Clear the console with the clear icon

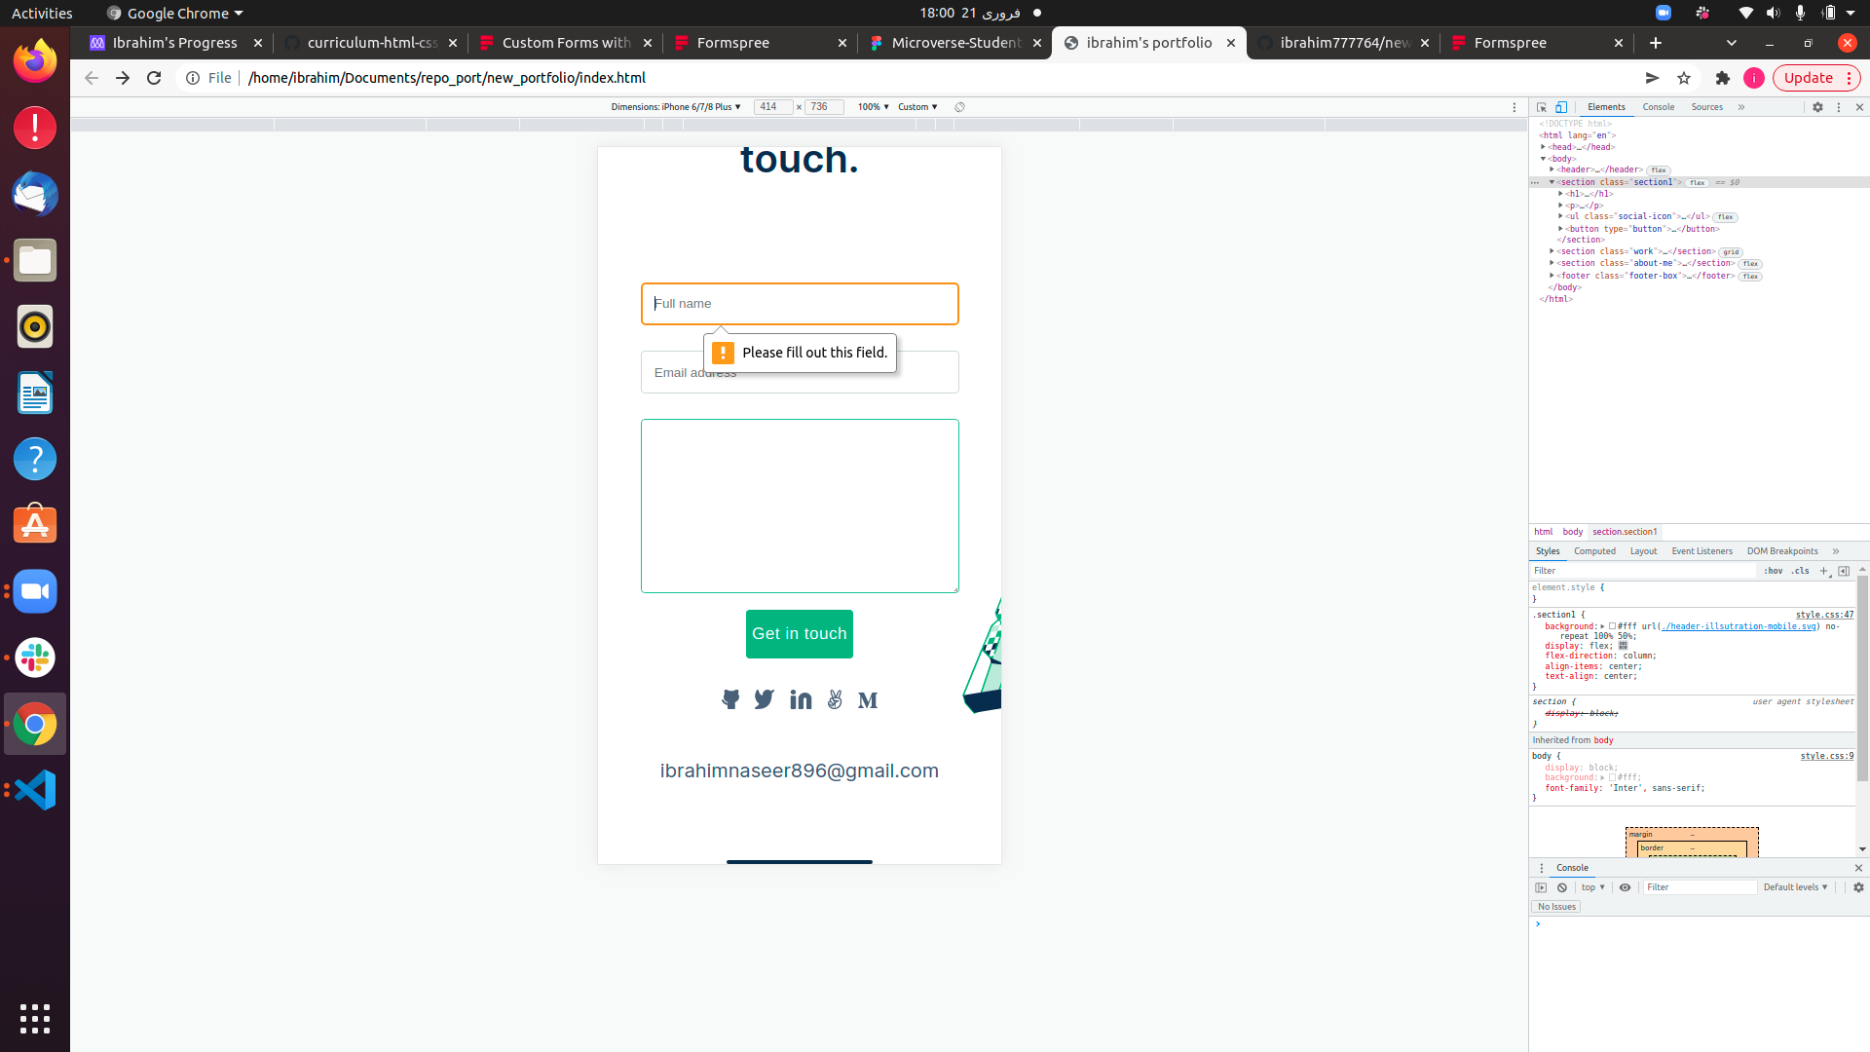[1562, 887]
